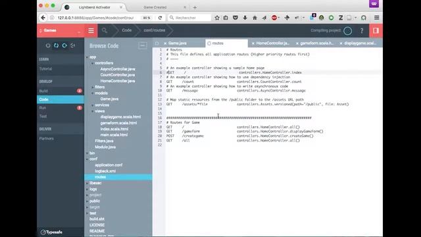Click the run circle icon in sidebar
This screenshot has width=421, height=237.
click(x=64, y=45)
